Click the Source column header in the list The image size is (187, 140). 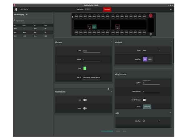coord(46,26)
